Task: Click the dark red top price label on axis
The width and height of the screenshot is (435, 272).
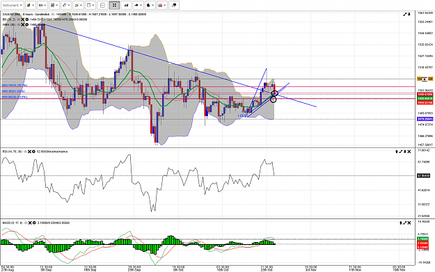Action: coord(425,95)
